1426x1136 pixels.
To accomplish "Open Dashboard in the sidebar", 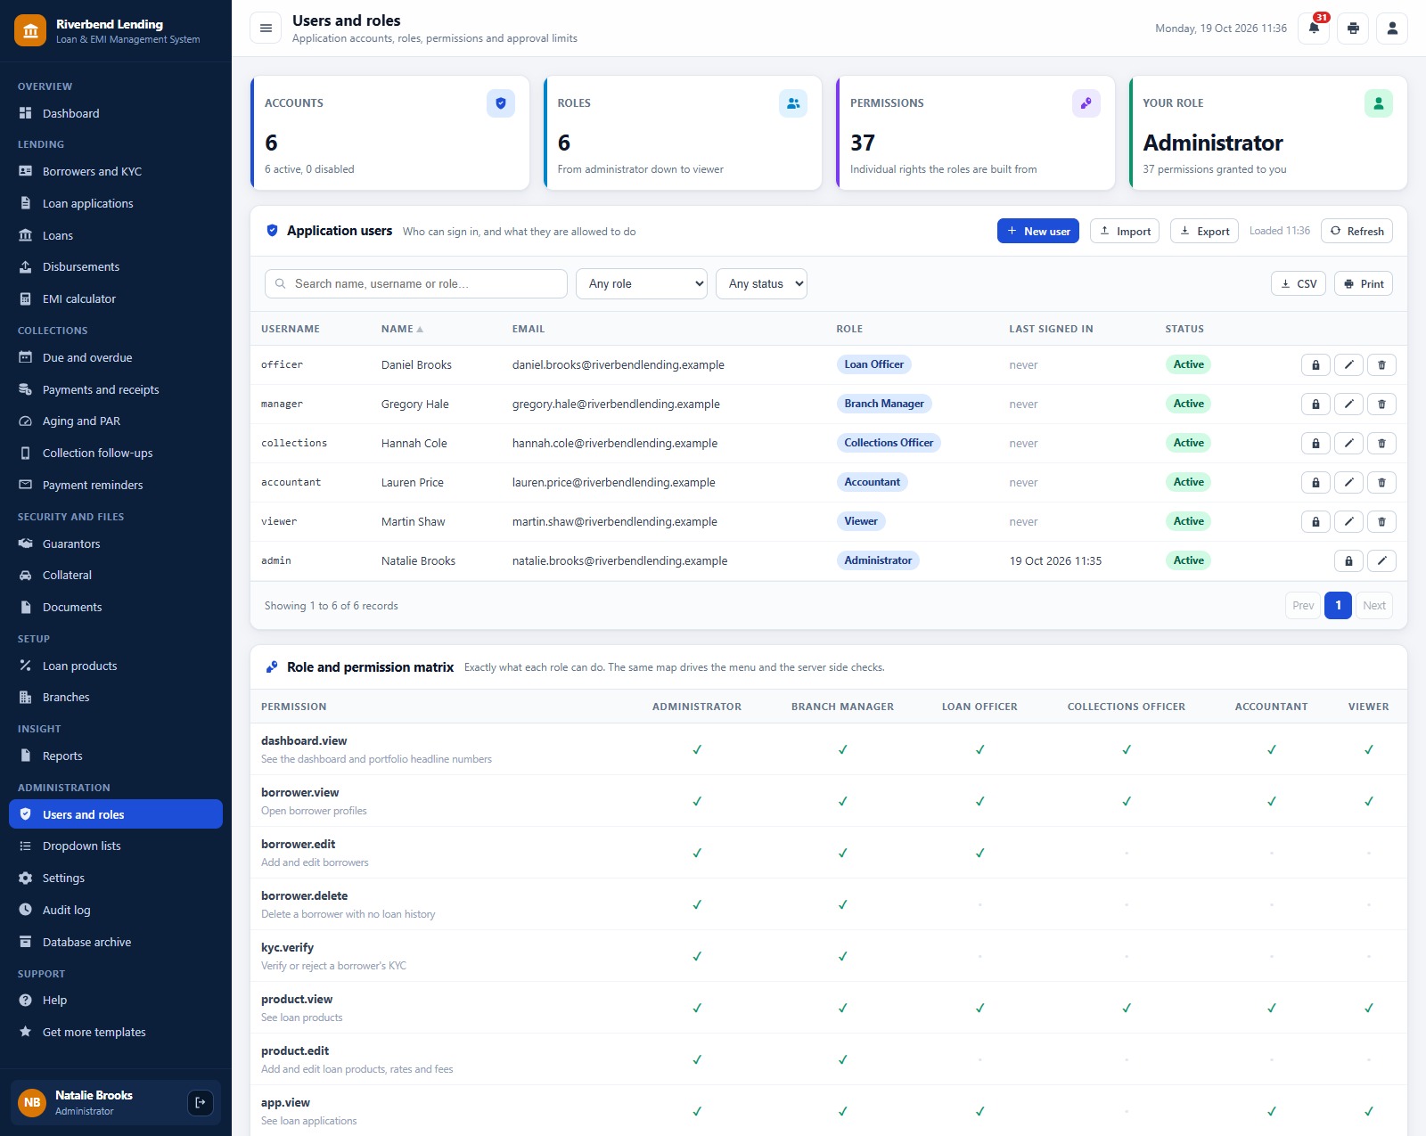I will [x=116, y=113].
